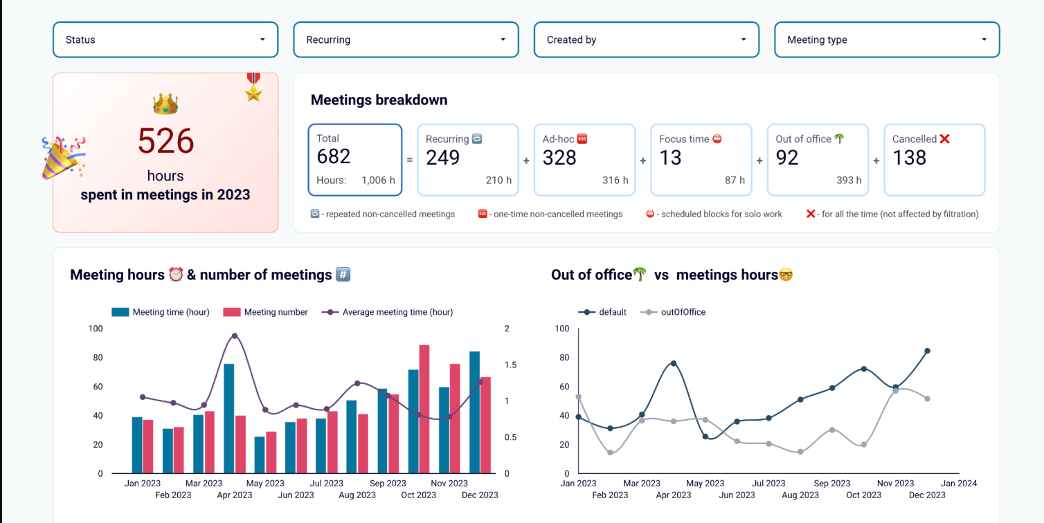Viewport: 1044px width, 523px height.
Task: Click the crown emoji above 526
Action: [x=165, y=102]
